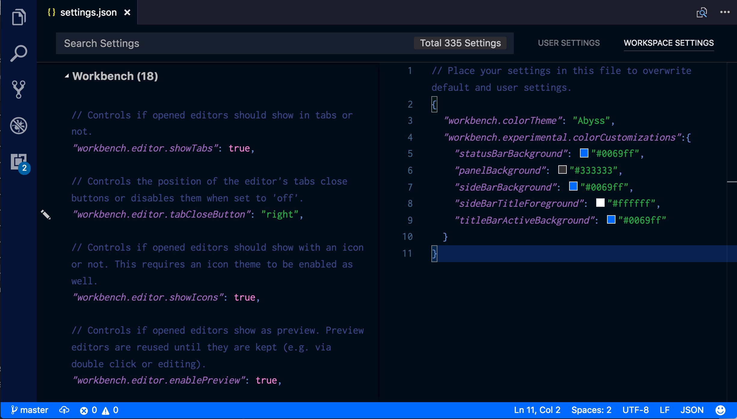
Task: Click the errors and warnings count
Action: click(99, 410)
